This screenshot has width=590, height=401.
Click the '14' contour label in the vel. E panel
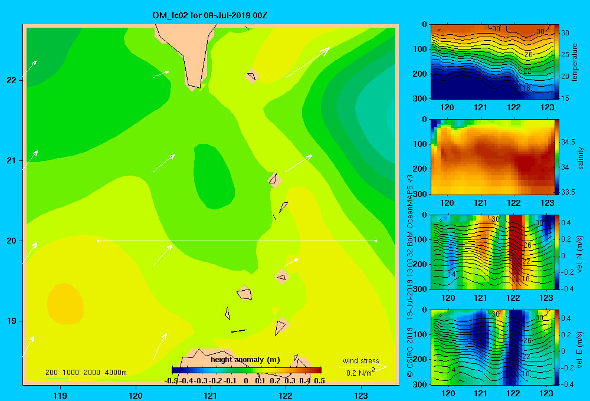(x=452, y=369)
